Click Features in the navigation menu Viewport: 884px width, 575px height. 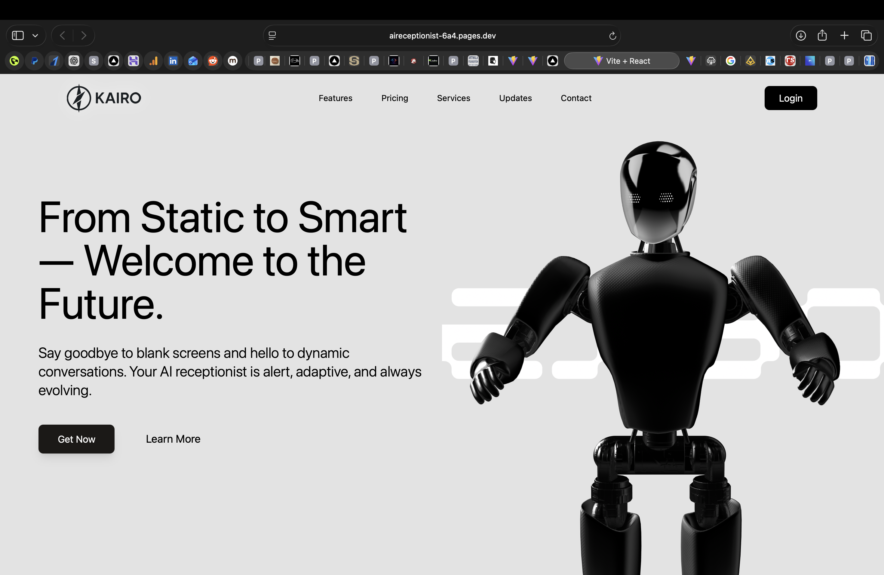(335, 98)
